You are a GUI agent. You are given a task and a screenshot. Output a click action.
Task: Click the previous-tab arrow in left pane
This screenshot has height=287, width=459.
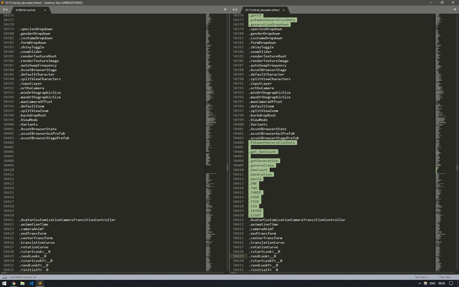pos(3,9)
